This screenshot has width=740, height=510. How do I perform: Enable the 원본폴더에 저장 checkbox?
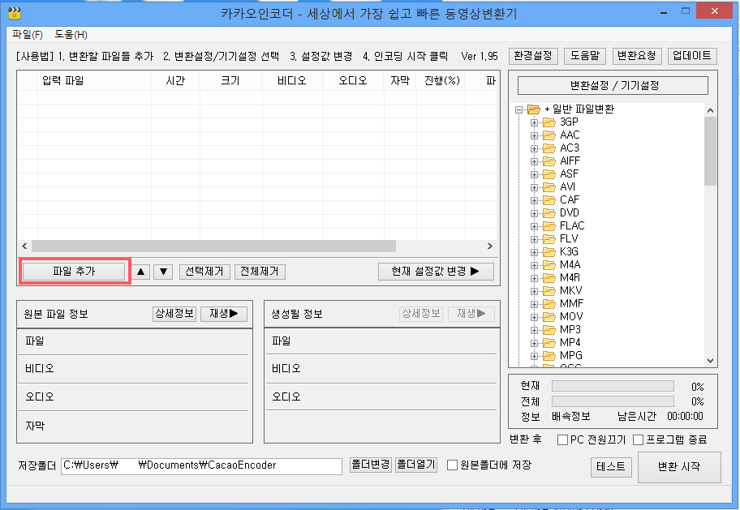[452, 465]
